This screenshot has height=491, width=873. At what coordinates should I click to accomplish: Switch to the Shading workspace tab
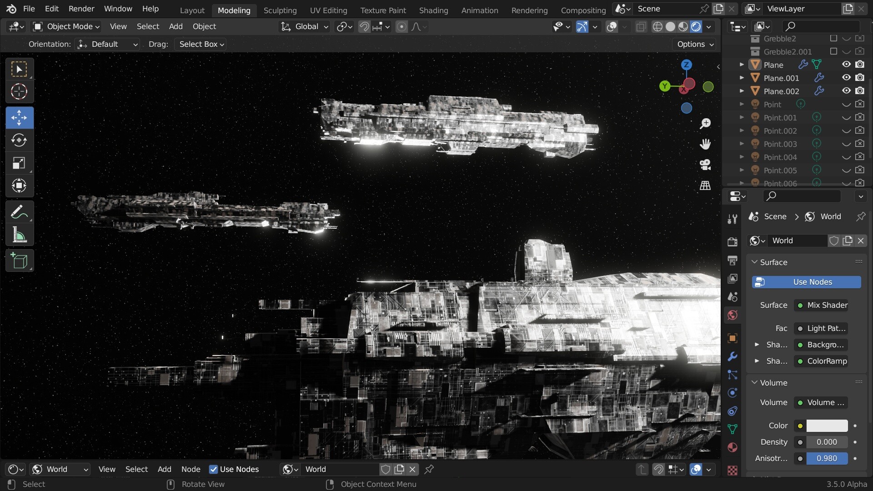(433, 10)
